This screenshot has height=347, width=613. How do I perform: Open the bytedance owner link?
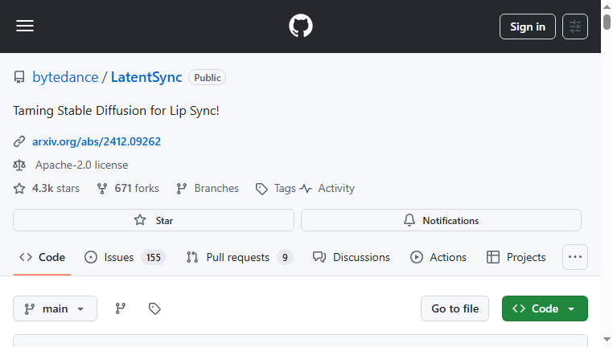click(65, 77)
